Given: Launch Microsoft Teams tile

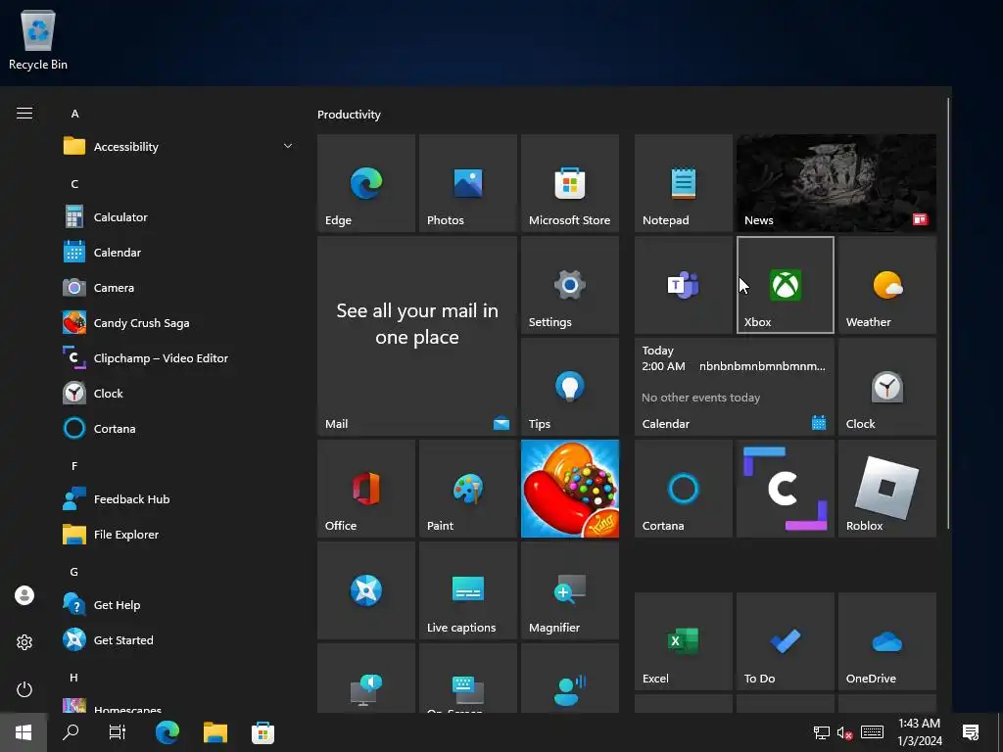Looking at the screenshot, I should tap(683, 285).
